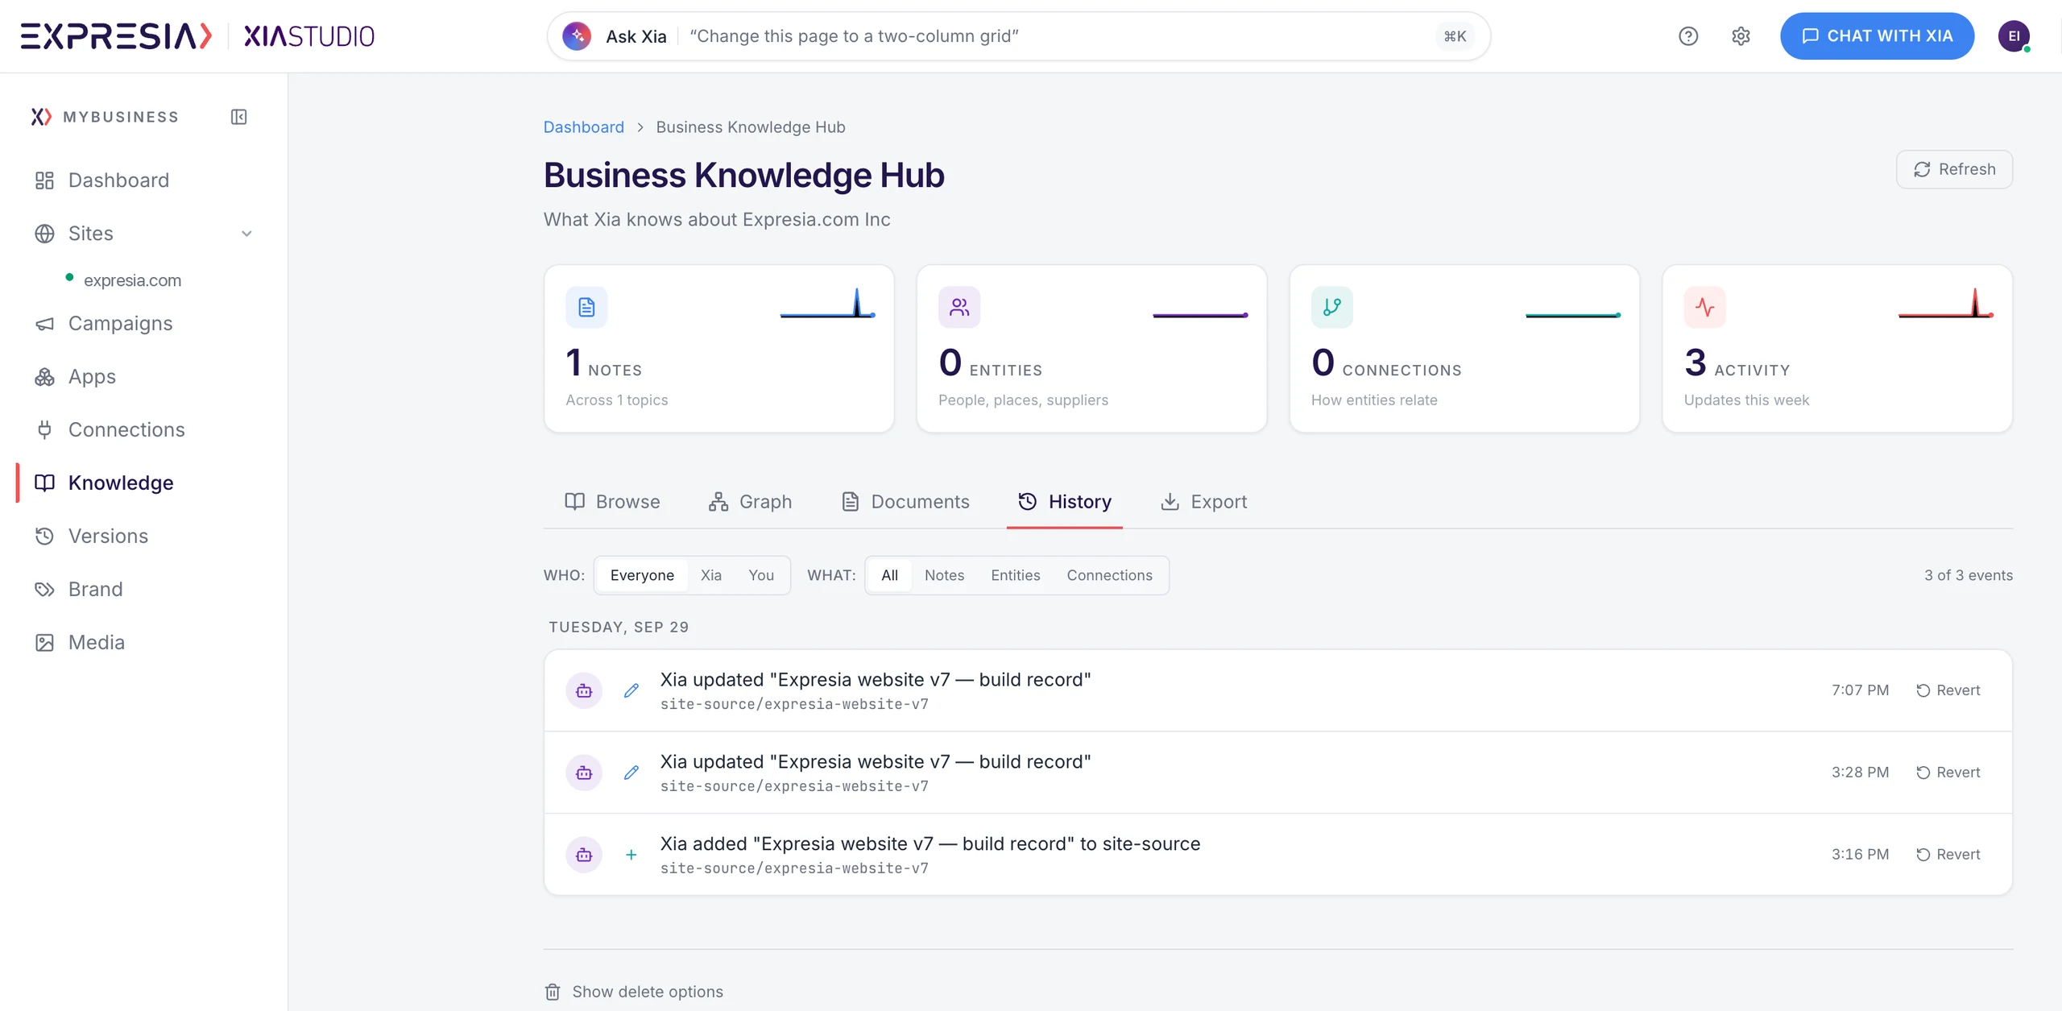Collapse the sidebar panel icon
Viewport: 2062px width, 1011px height.
(x=238, y=117)
